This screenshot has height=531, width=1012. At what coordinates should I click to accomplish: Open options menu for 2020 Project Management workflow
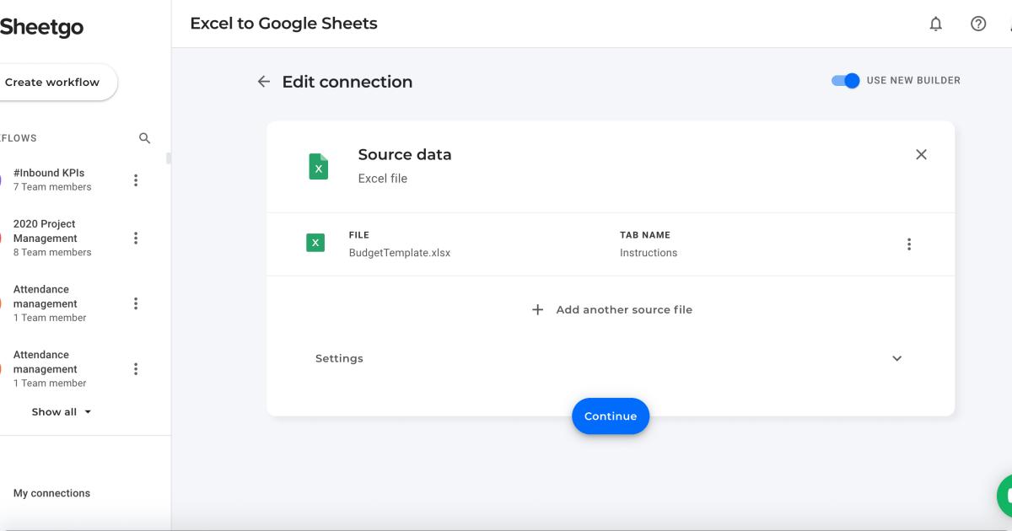pyautogui.click(x=135, y=238)
